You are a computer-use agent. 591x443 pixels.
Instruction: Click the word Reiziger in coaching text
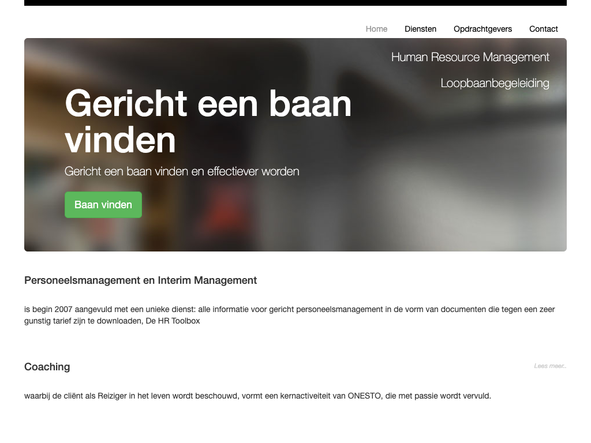click(x=112, y=396)
